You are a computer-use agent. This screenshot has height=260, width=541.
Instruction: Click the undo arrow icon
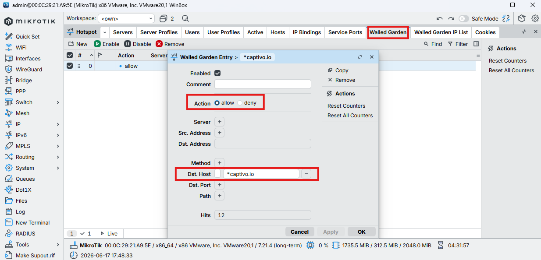(440, 18)
